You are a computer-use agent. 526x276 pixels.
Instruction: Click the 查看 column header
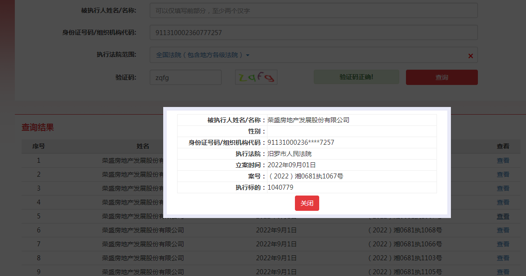(503, 146)
